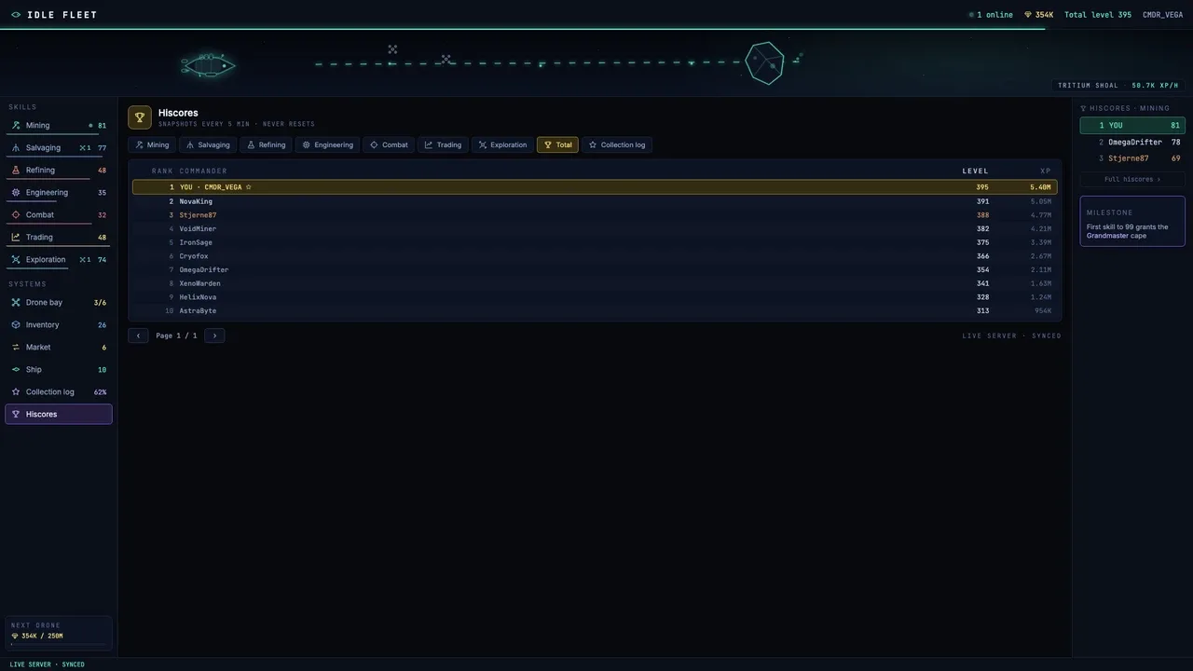Viewport: 1193px width, 671px height.
Task: Select the OmegaDrifter row in main table
Action: [595, 270]
